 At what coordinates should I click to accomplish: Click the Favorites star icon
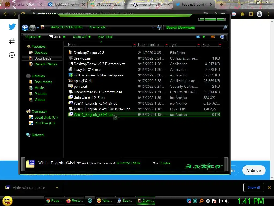(x=28, y=46)
